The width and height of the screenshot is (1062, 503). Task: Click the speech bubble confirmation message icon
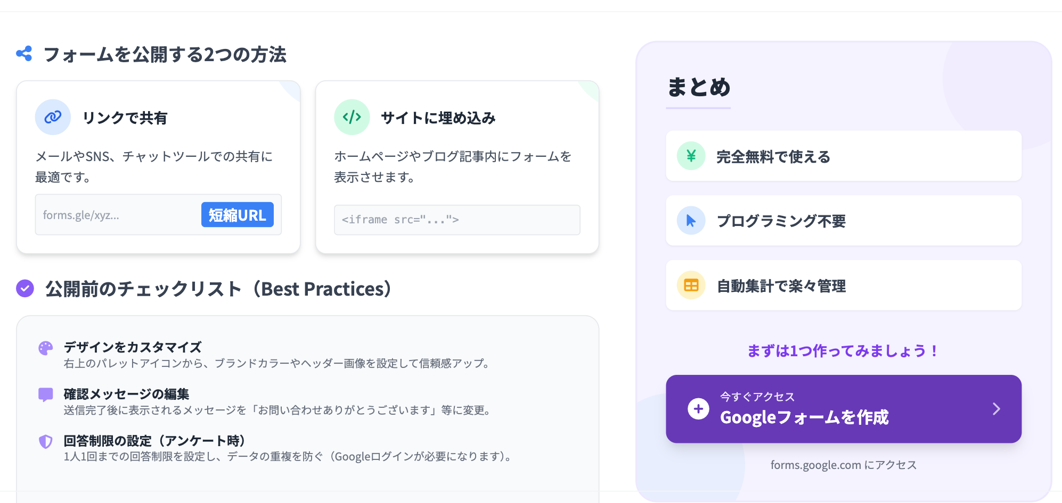pos(46,395)
